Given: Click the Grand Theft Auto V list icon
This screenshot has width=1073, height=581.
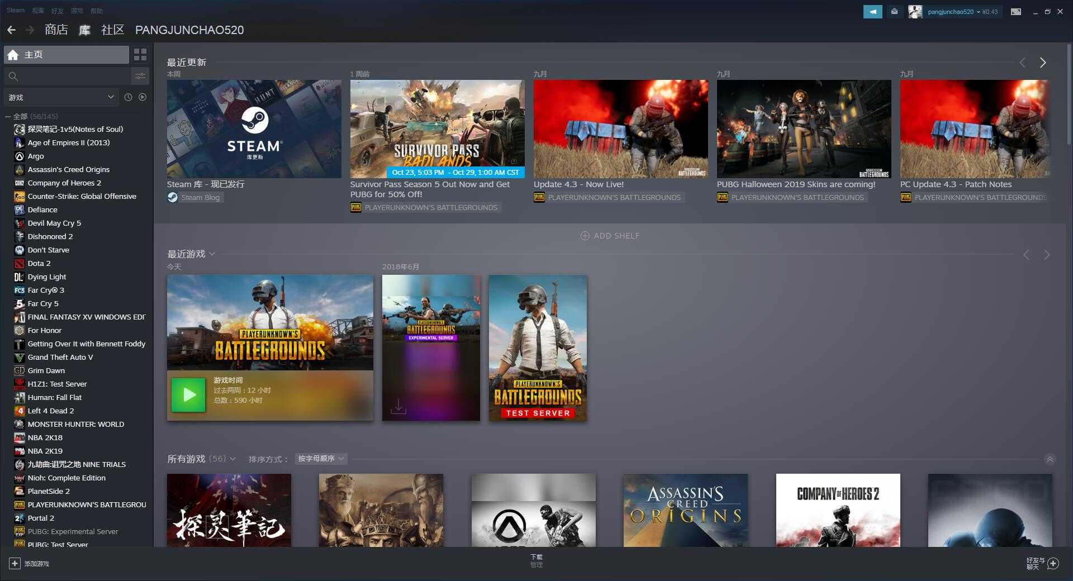Looking at the screenshot, I should point(20,358).
